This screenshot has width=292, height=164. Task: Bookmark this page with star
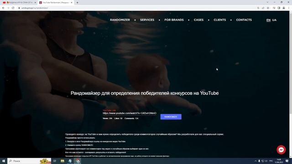click(268, 8)
